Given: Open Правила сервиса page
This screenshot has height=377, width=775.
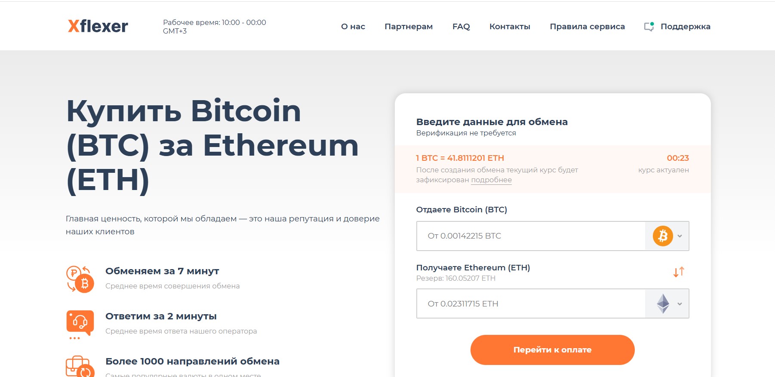Looking at the screenshot, I should point(587,27).
